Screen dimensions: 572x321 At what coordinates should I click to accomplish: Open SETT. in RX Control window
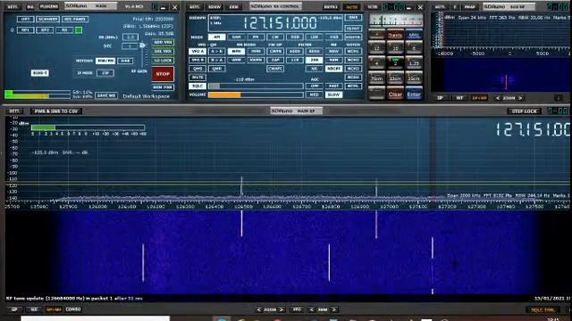coord(195,7)
